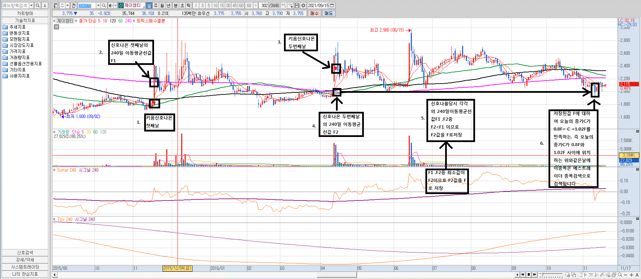Open the 시스템트레이딩 panel tab
This screenshot has width=641, height=279.
tap(25, 267)
